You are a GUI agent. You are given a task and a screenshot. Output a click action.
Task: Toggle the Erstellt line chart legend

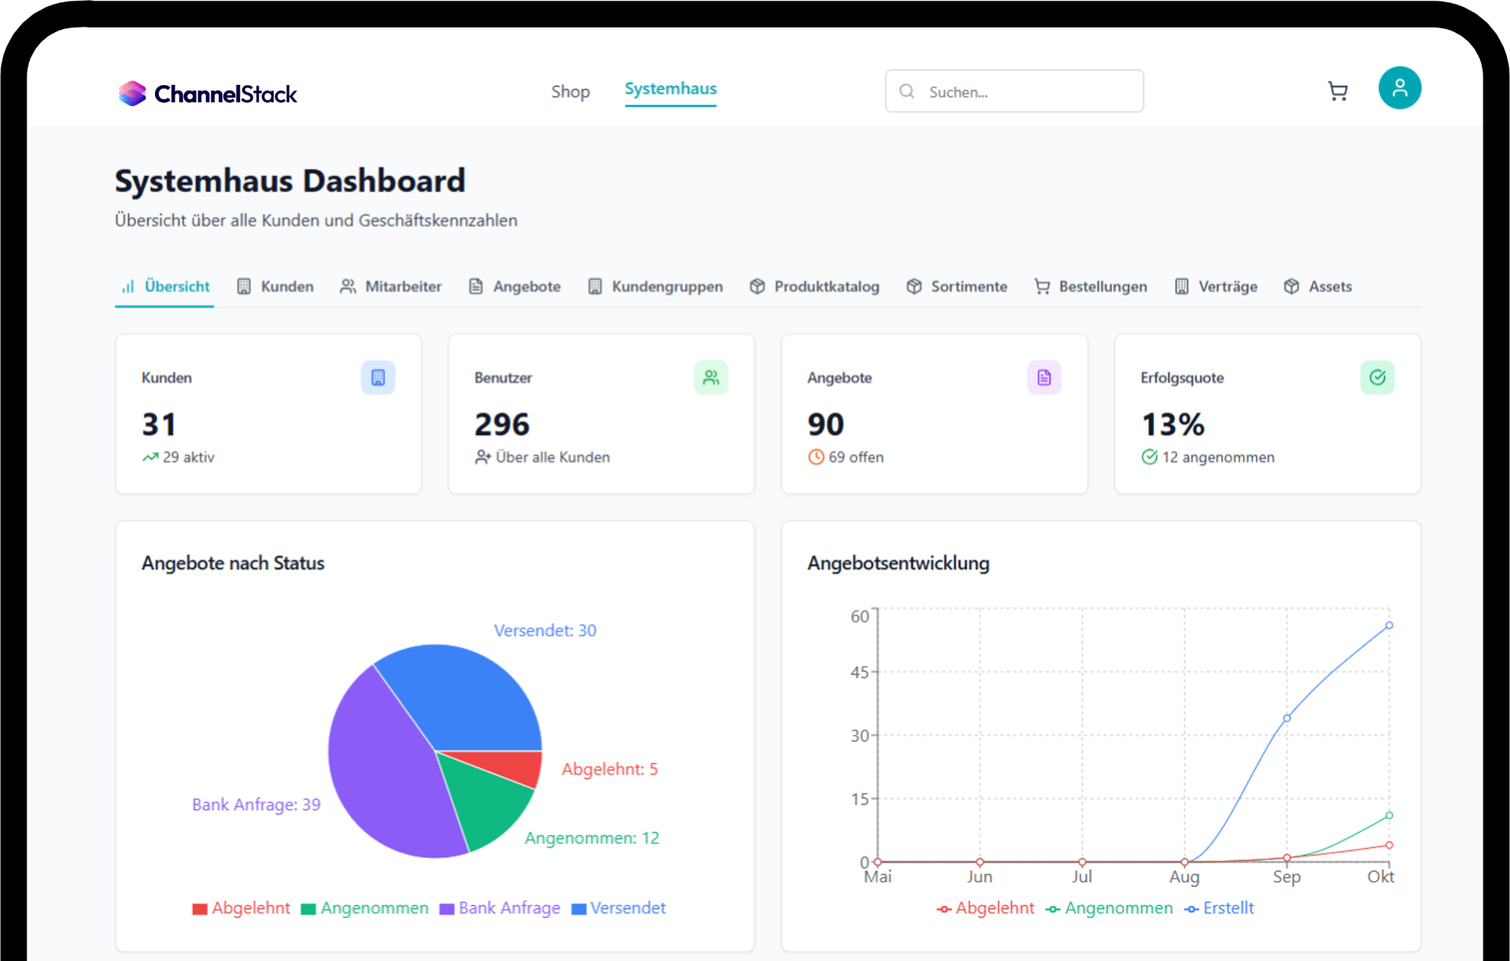(x=1219, y=908)
